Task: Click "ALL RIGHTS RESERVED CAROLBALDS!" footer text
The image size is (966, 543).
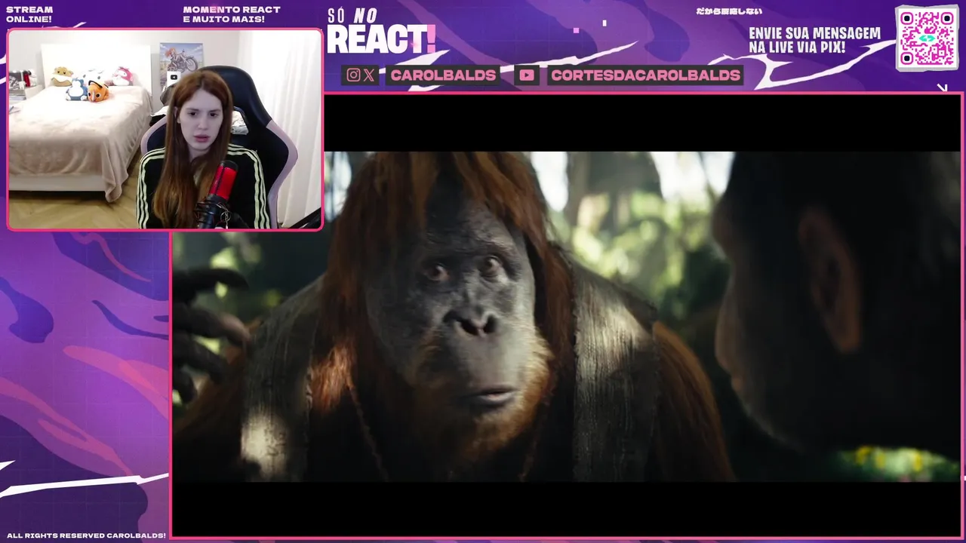Action: [x=86, y=535]
